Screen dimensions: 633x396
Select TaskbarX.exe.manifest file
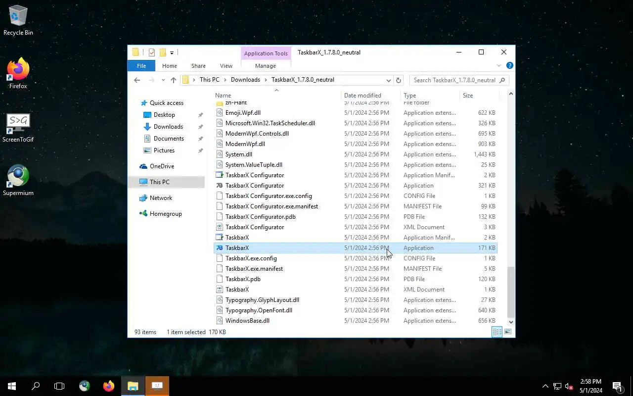pyautogui.click(x=355, y=269)
